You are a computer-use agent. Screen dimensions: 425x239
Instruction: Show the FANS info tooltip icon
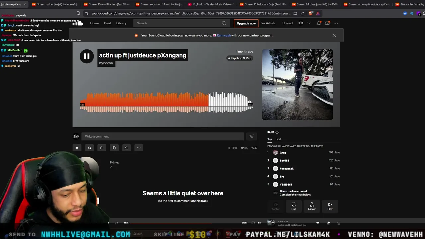pyautogui.click(x=277, y=133)
